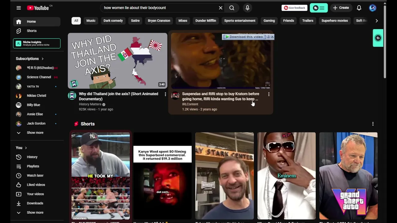The width and height of the screenshot is (397, 223).
Task: Expand You section Show more
Action: click(x=37, y=213)
